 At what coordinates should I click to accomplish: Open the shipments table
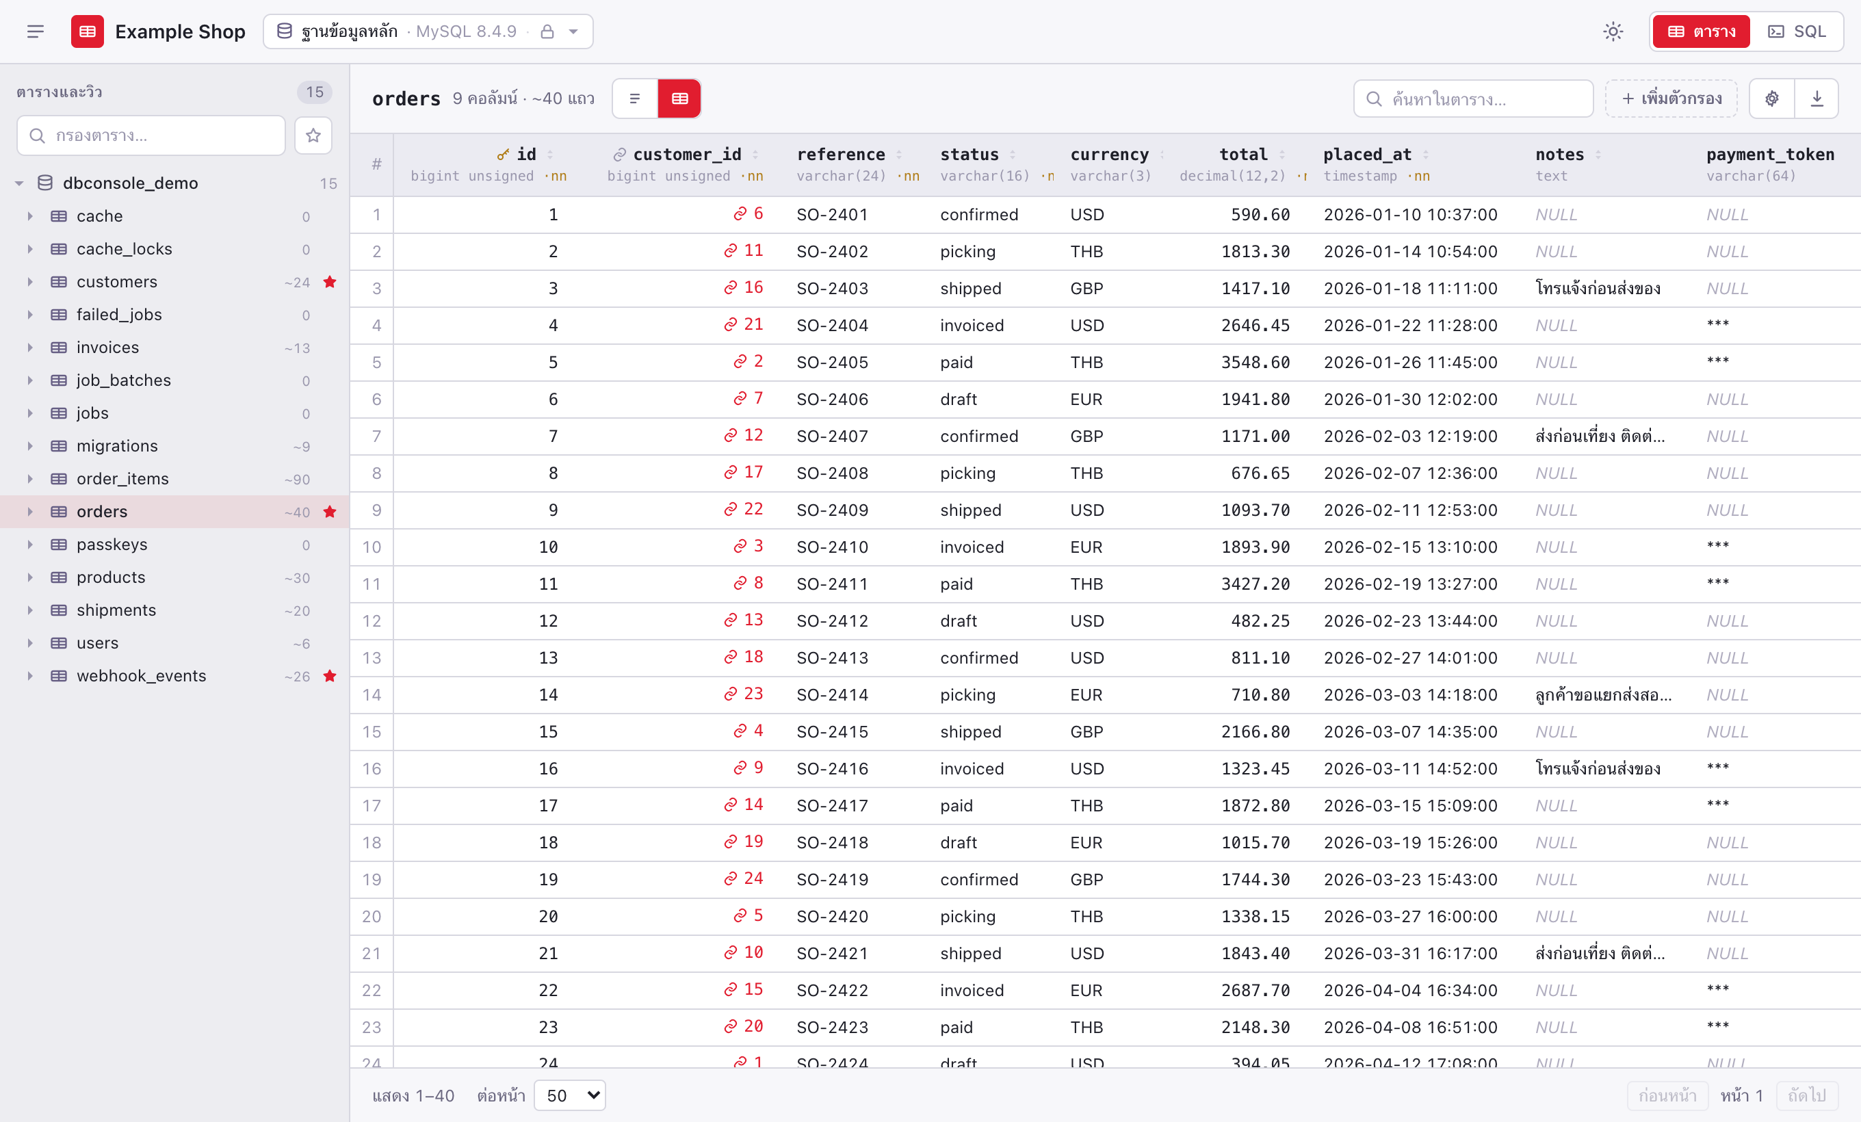(x=116, y=610)
